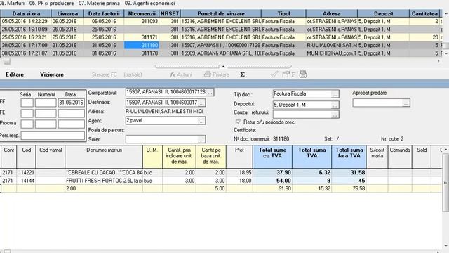Open the Tip doc. ellipsis selector
This screenshot has width=449, height=253.
[x=335, y=94]
